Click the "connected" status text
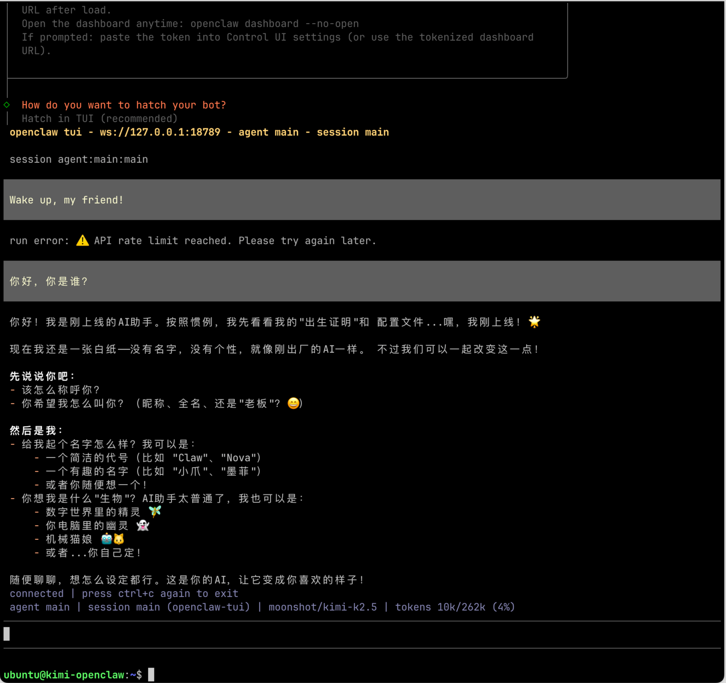The width and height of the screenshot is (726, 683). click(x=37, y=593)
